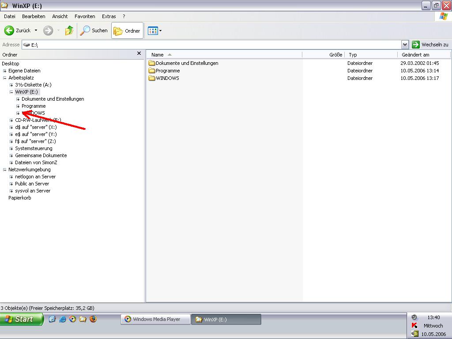Click the WinXP (E:) taskbar button
The width and height of the screenshot is (452, 339).
click(x=226, y=319)
